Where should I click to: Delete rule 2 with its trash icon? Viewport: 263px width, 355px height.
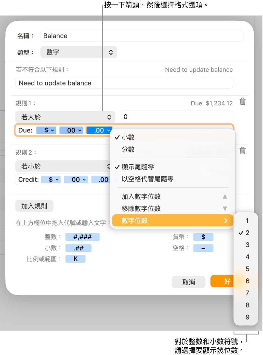tap(242, 151)
